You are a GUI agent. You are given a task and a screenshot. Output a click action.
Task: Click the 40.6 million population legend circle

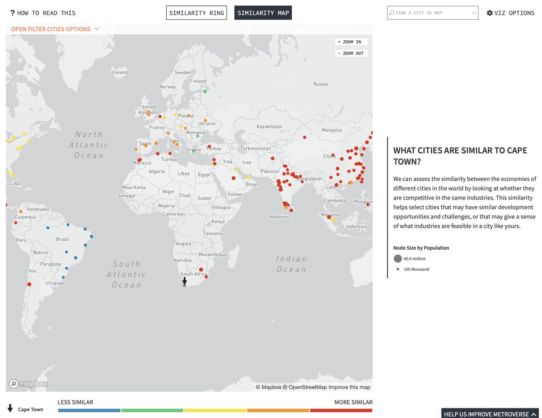(x=397, y=259)
